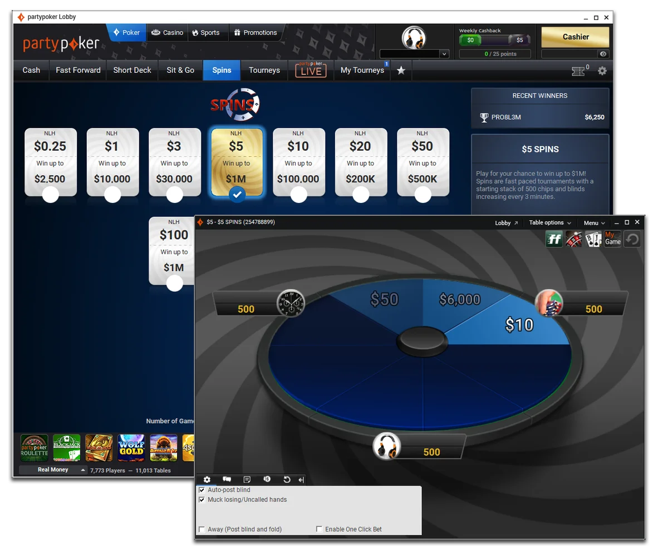Open the Promotions section
Viewport: 668px width, 554px height.
(x=255, y=33)
